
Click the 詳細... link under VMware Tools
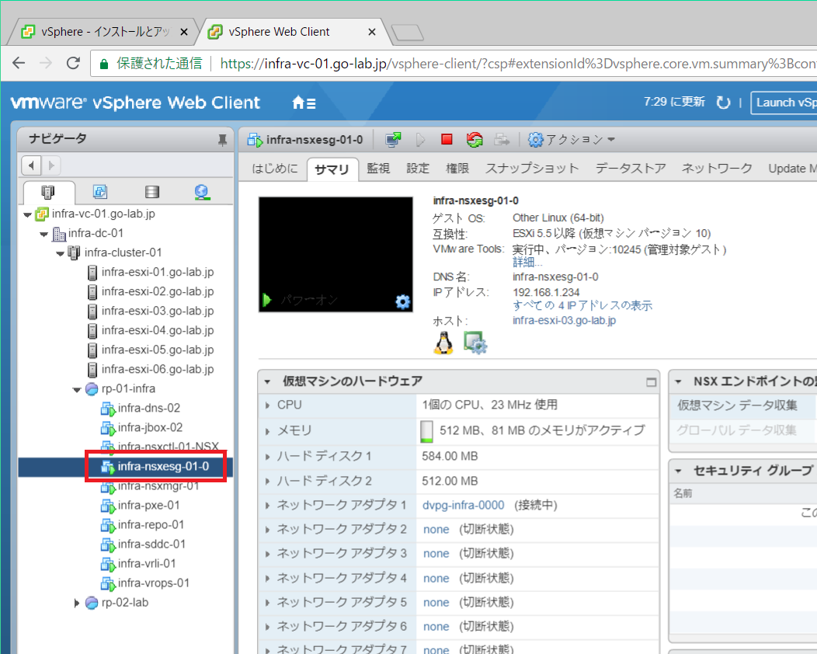[x=527, y=262]
